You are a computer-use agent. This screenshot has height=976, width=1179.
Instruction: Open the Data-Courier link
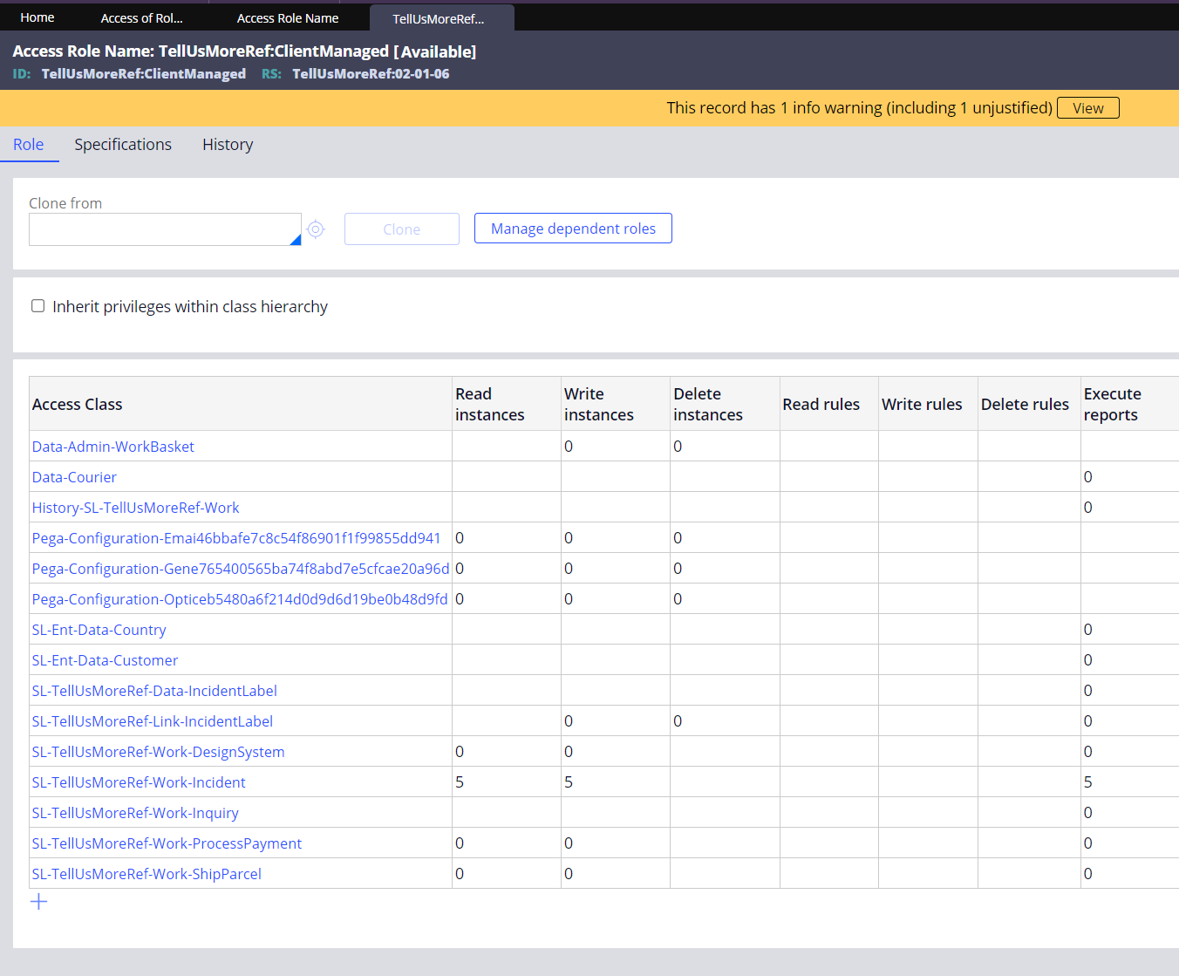(74, 477)
